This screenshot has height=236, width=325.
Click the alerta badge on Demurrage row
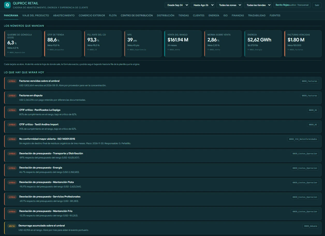(x=12, y=226)
